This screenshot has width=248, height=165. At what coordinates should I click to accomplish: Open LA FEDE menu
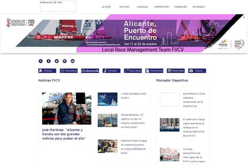coord(106,7)
